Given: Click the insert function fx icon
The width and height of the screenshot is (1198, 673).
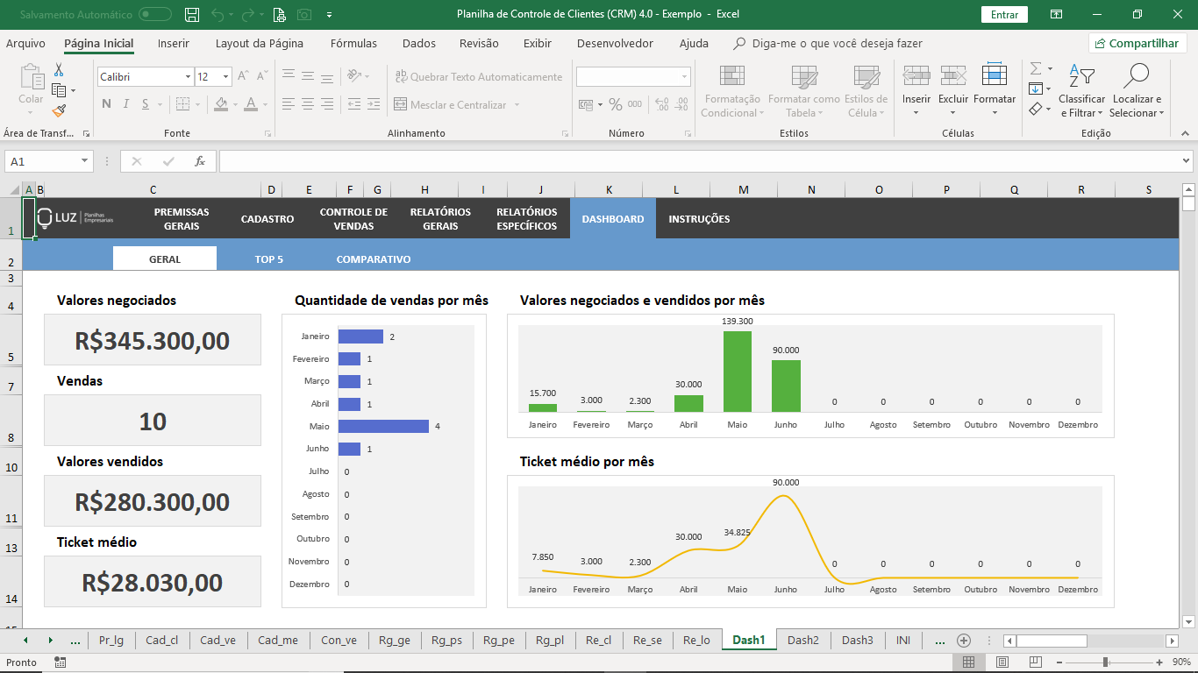Looking at the screenshot, I should coord(200,161).
